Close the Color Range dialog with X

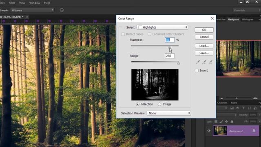pos(212,18)
